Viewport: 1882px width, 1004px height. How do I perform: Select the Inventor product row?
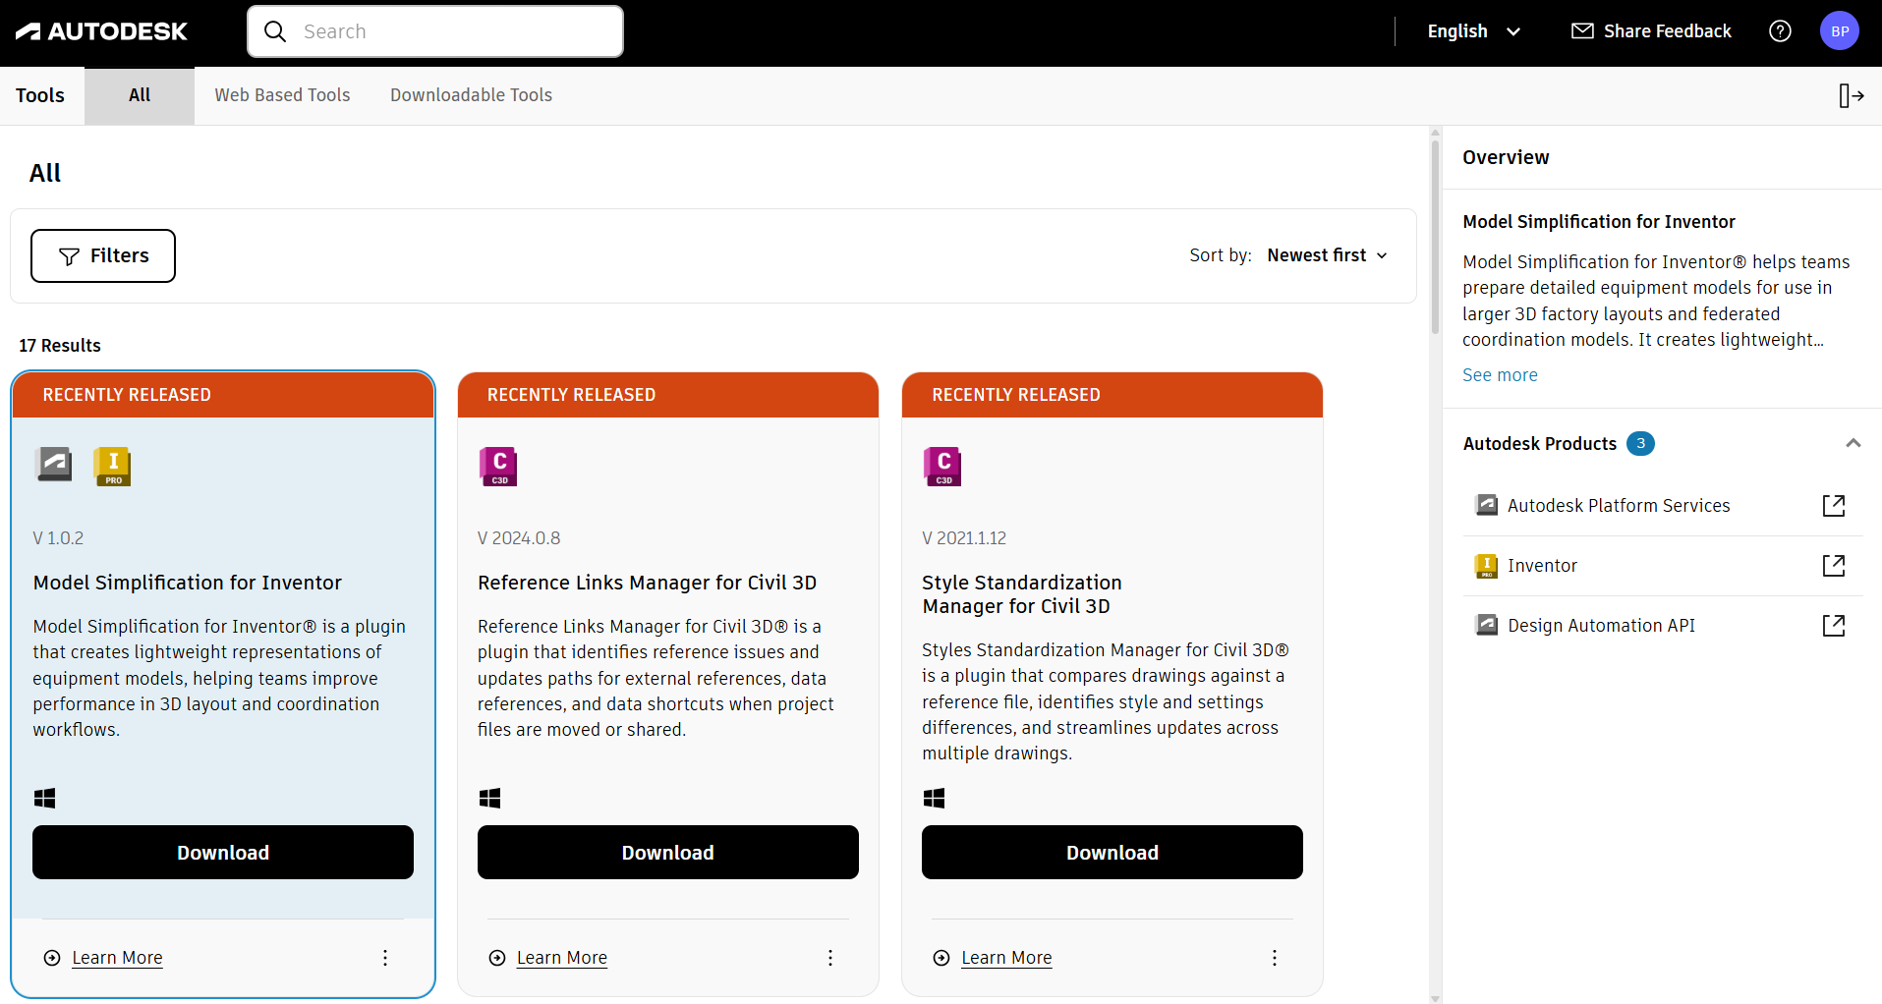pos(1663,566)
